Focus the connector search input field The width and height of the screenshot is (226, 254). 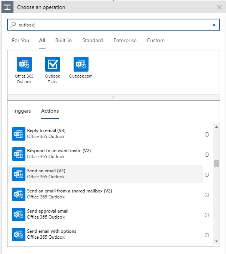click(x=114, y=25)
